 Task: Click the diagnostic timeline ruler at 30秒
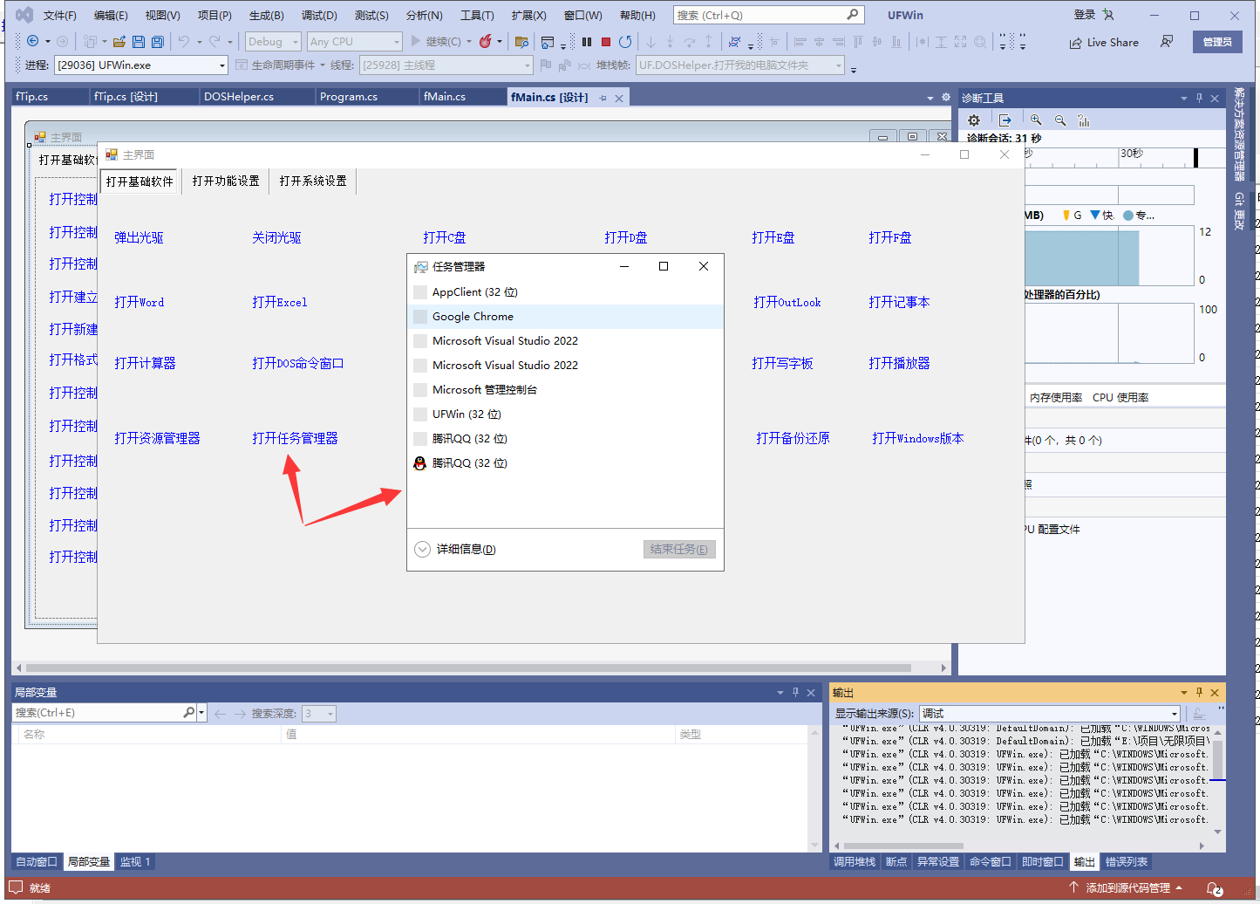pos(1131,154)
